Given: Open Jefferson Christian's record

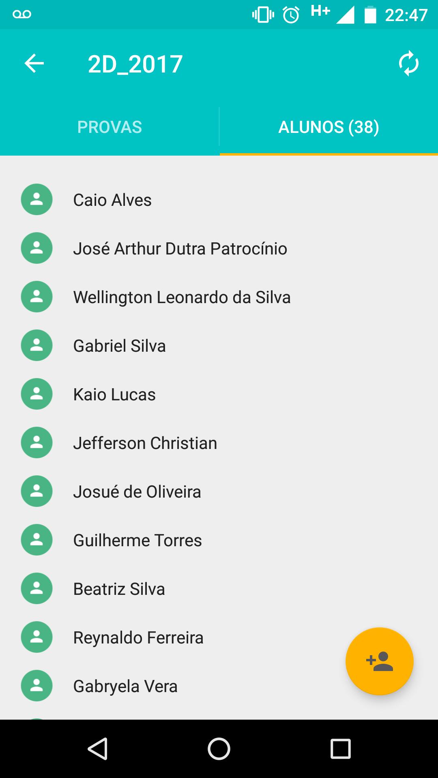Looking at the screenshot, I should click(x=145, y=443).
